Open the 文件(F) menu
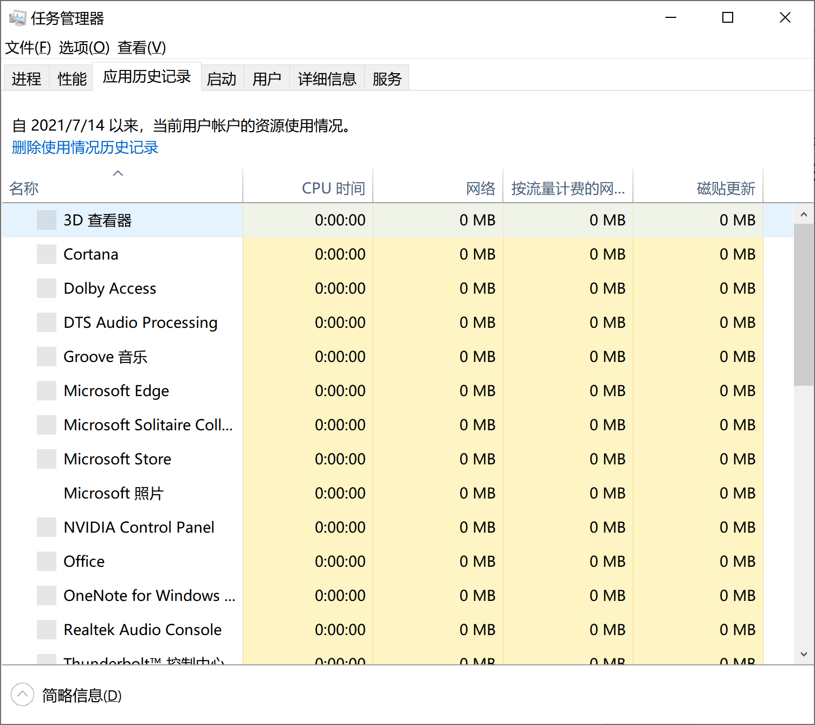 pos(28,48)
